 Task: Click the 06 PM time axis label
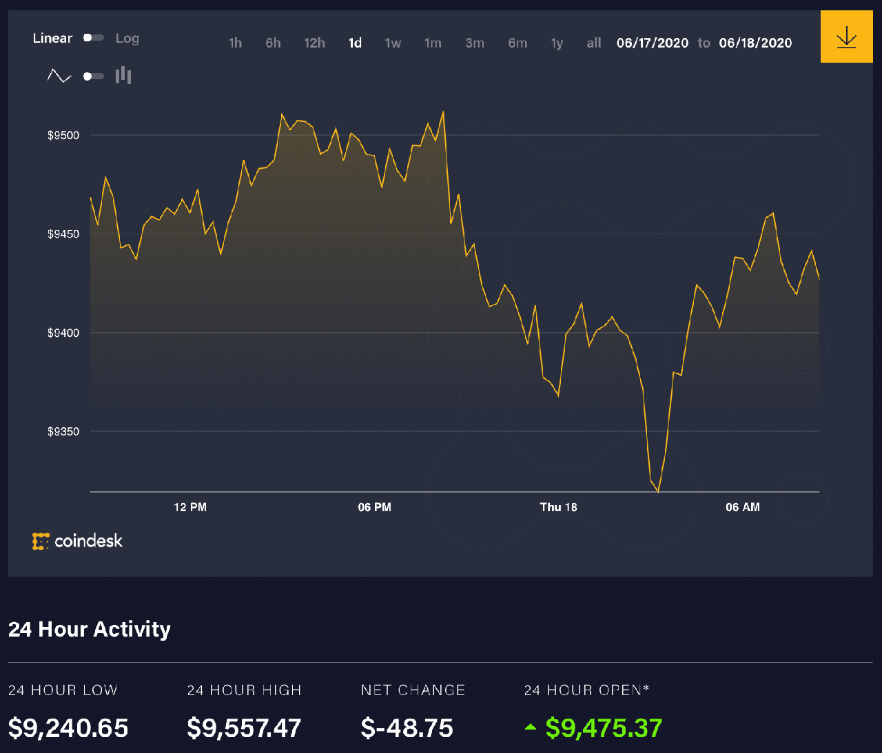[375, 507]
